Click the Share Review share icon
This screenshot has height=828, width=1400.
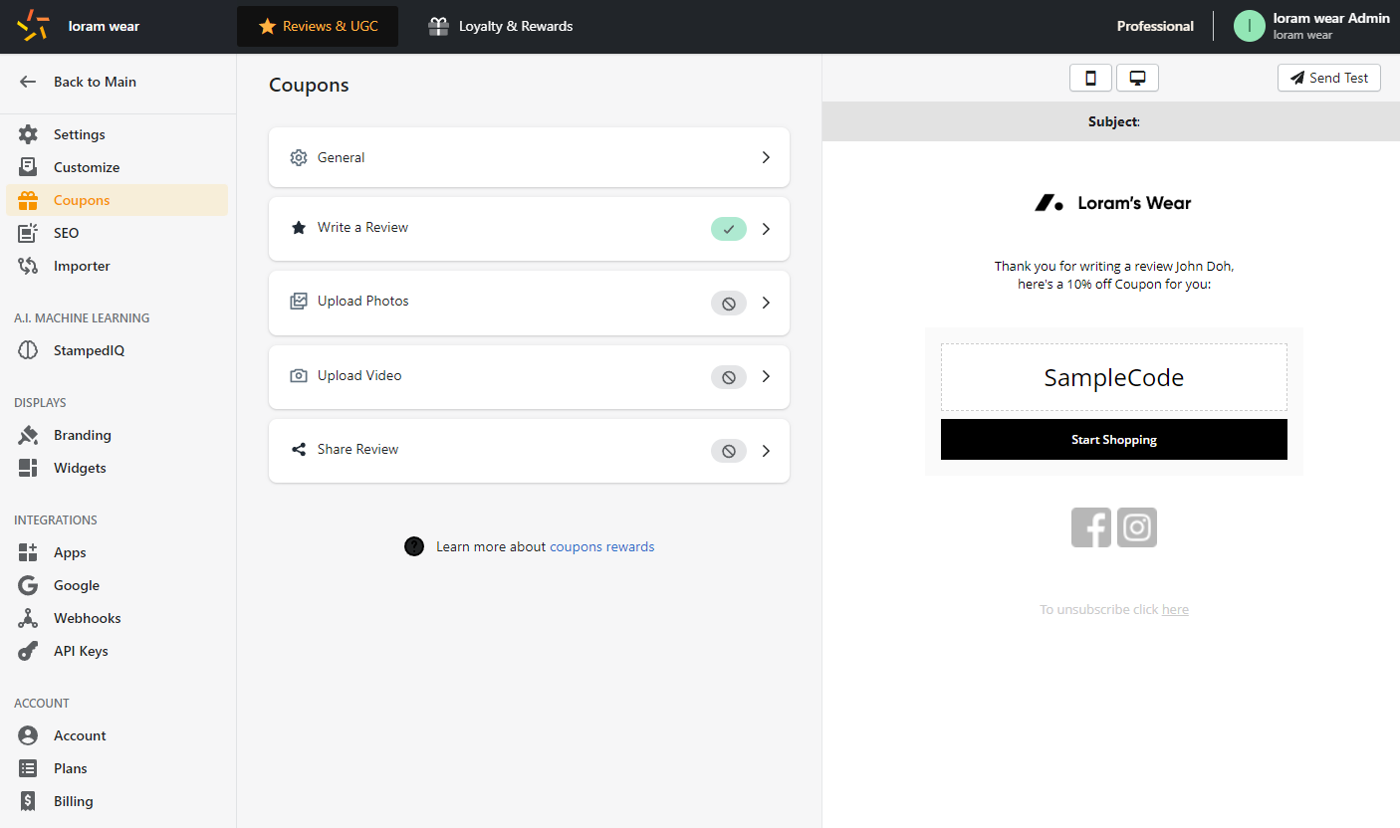tap(298, 449)
